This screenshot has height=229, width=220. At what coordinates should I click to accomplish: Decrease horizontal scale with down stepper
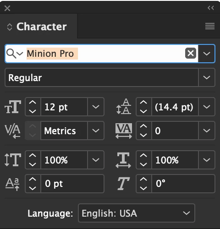[x=143, y=164]
